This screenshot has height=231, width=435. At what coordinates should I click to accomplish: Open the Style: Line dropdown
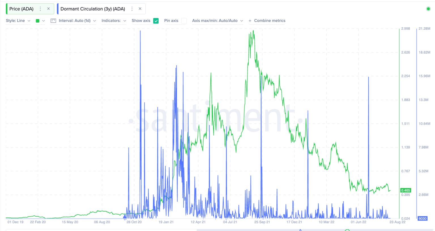18,21
